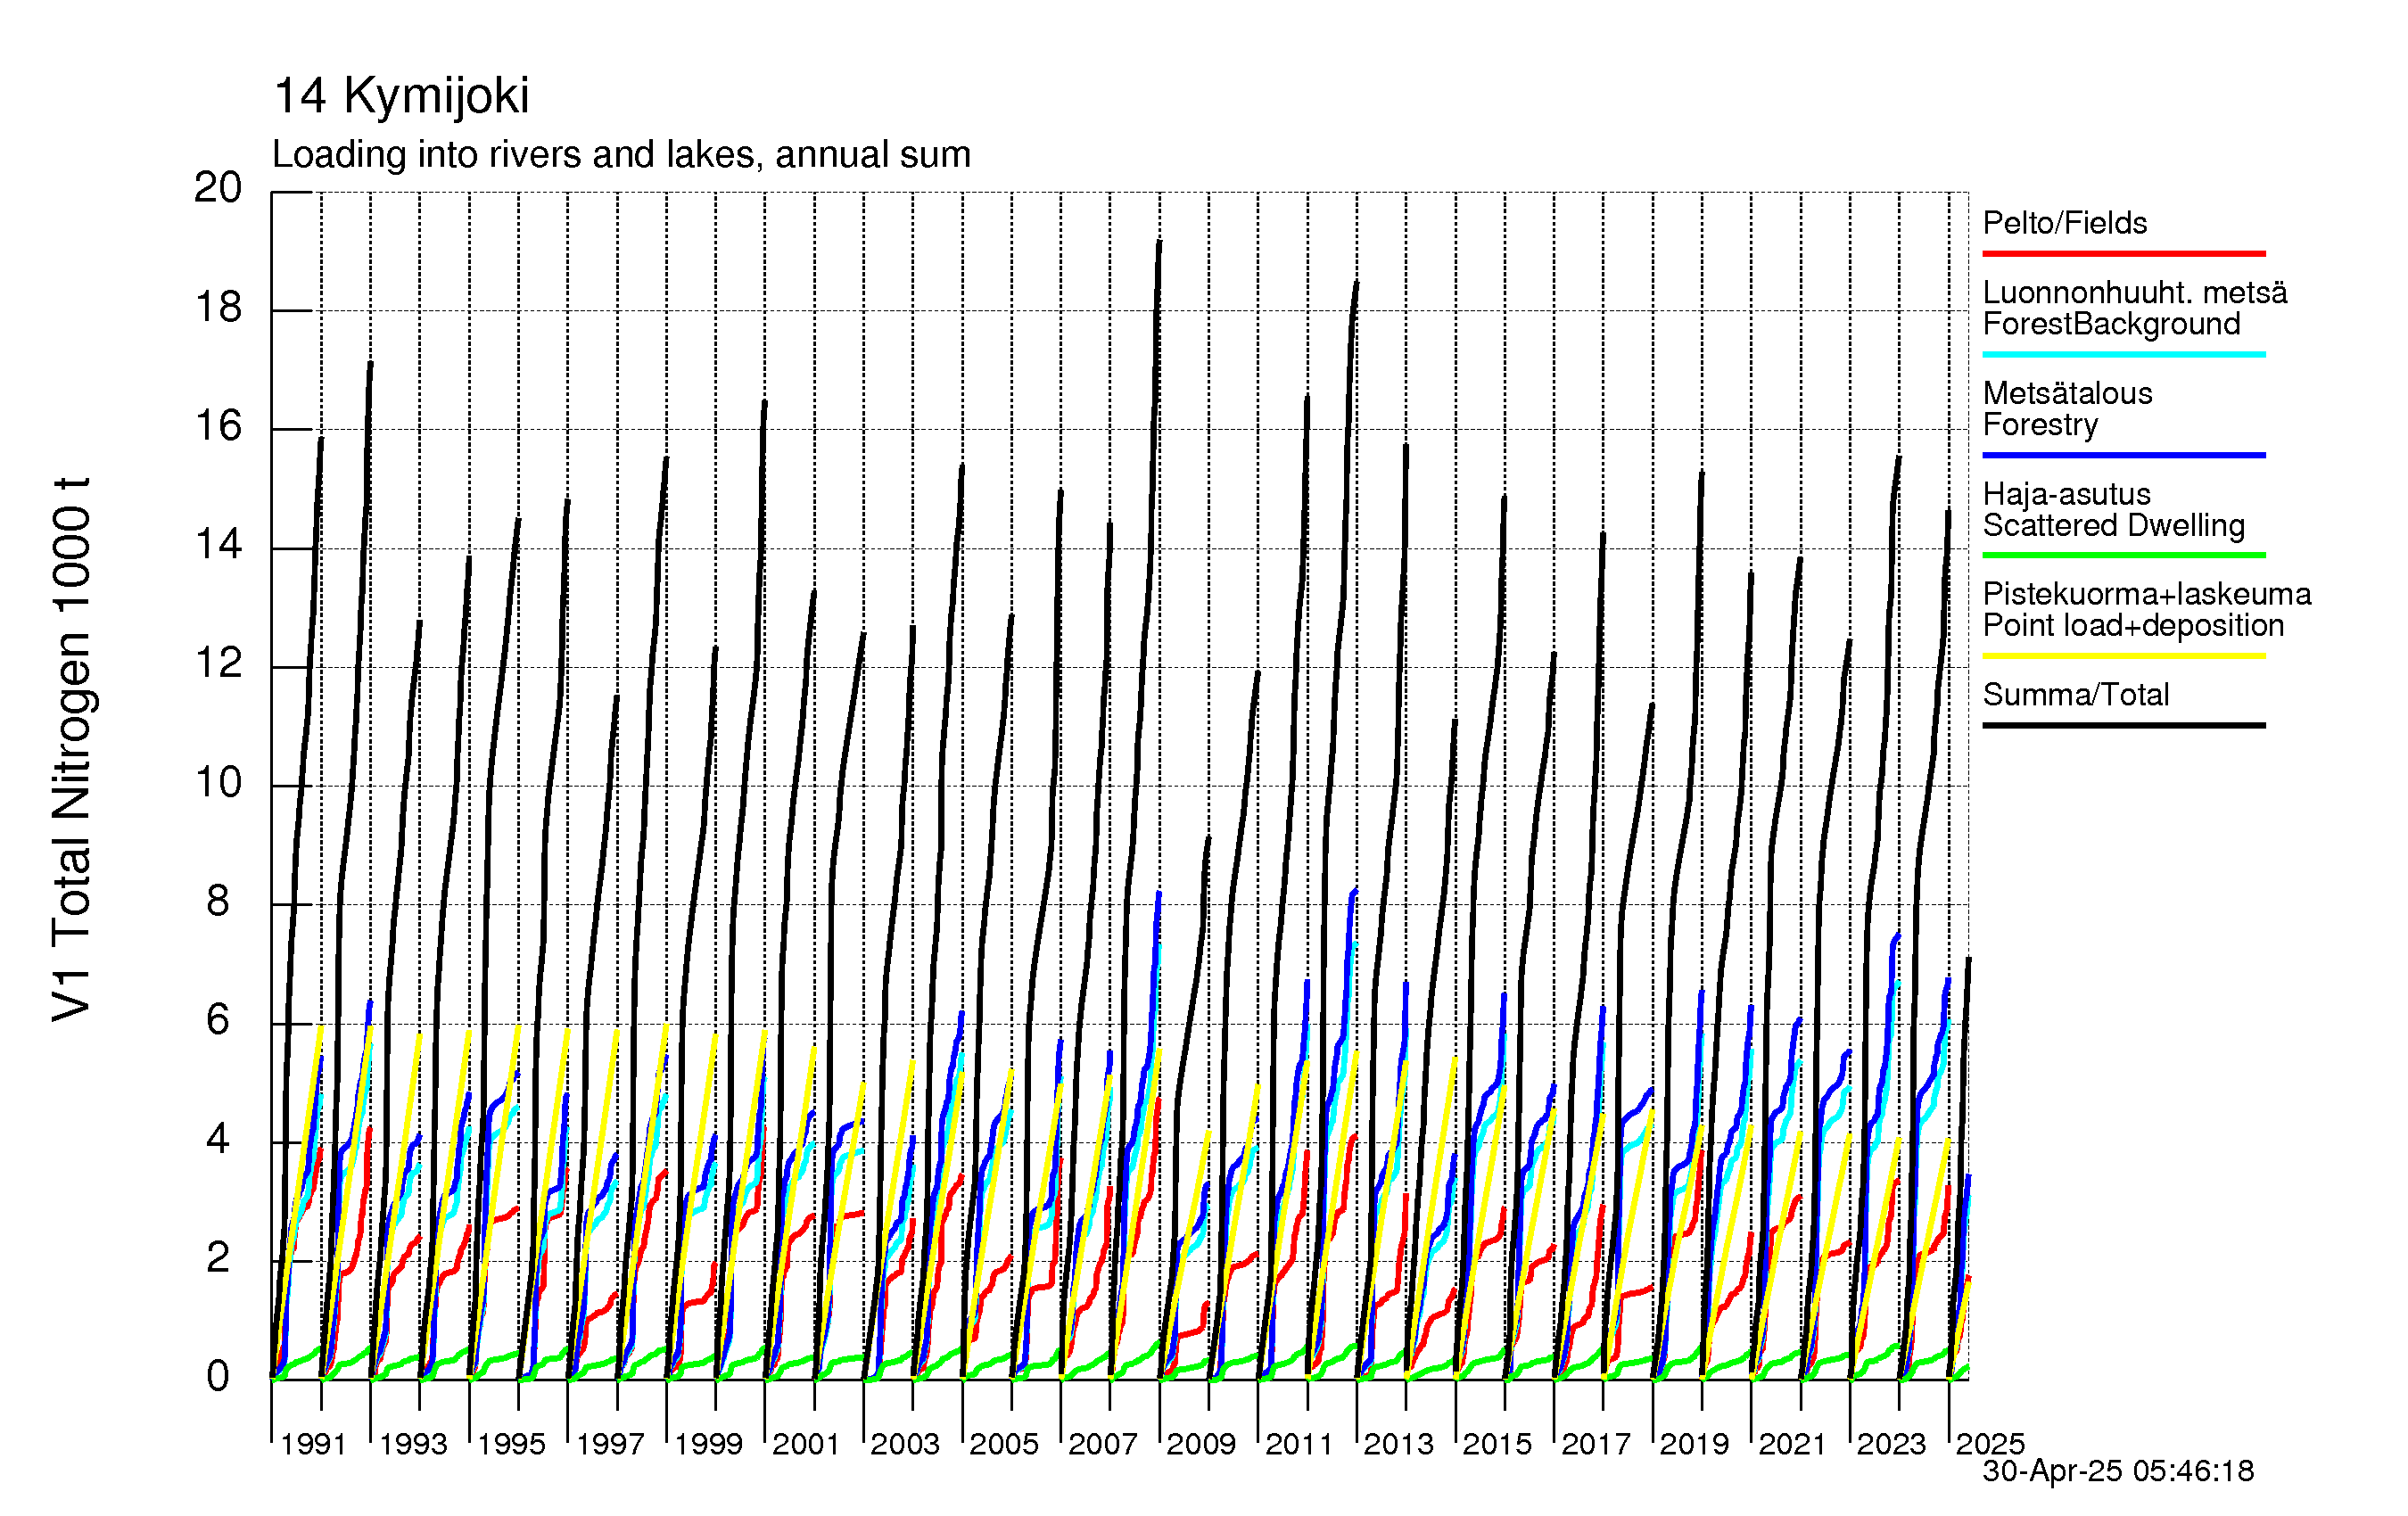This screenshot has width=2408, height=1516.
Task: Click the 'Summa/Total' legend label
Action: coord(2076,695)
